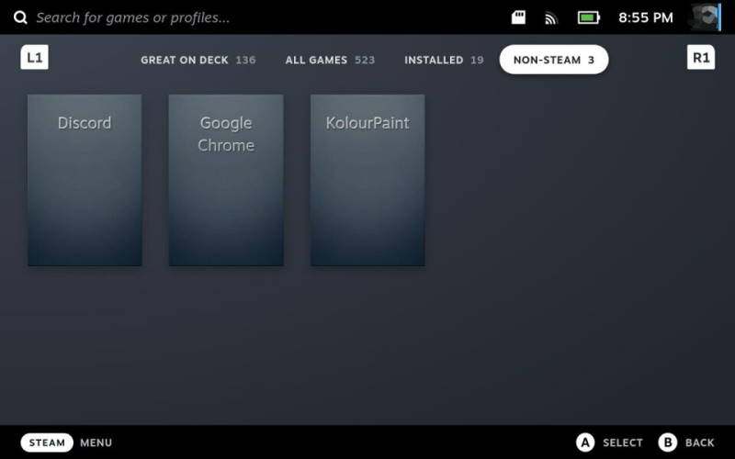Open the Wi-Fi signal status icon
The width and height of the screenshot is (735, 459).
(550, 18)
